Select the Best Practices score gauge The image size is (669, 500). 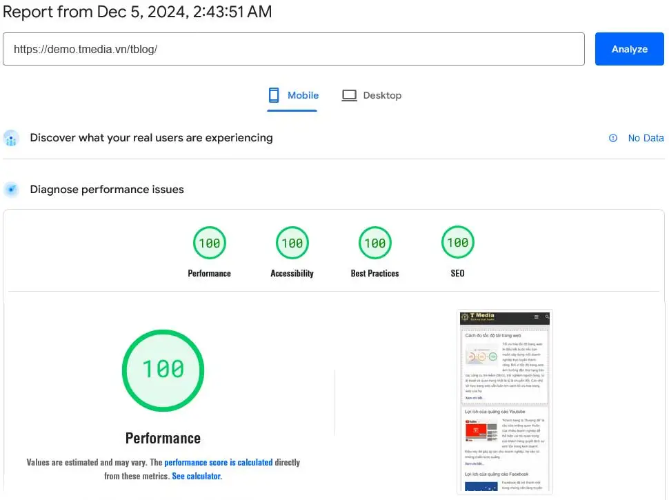[x=375, y=243]
